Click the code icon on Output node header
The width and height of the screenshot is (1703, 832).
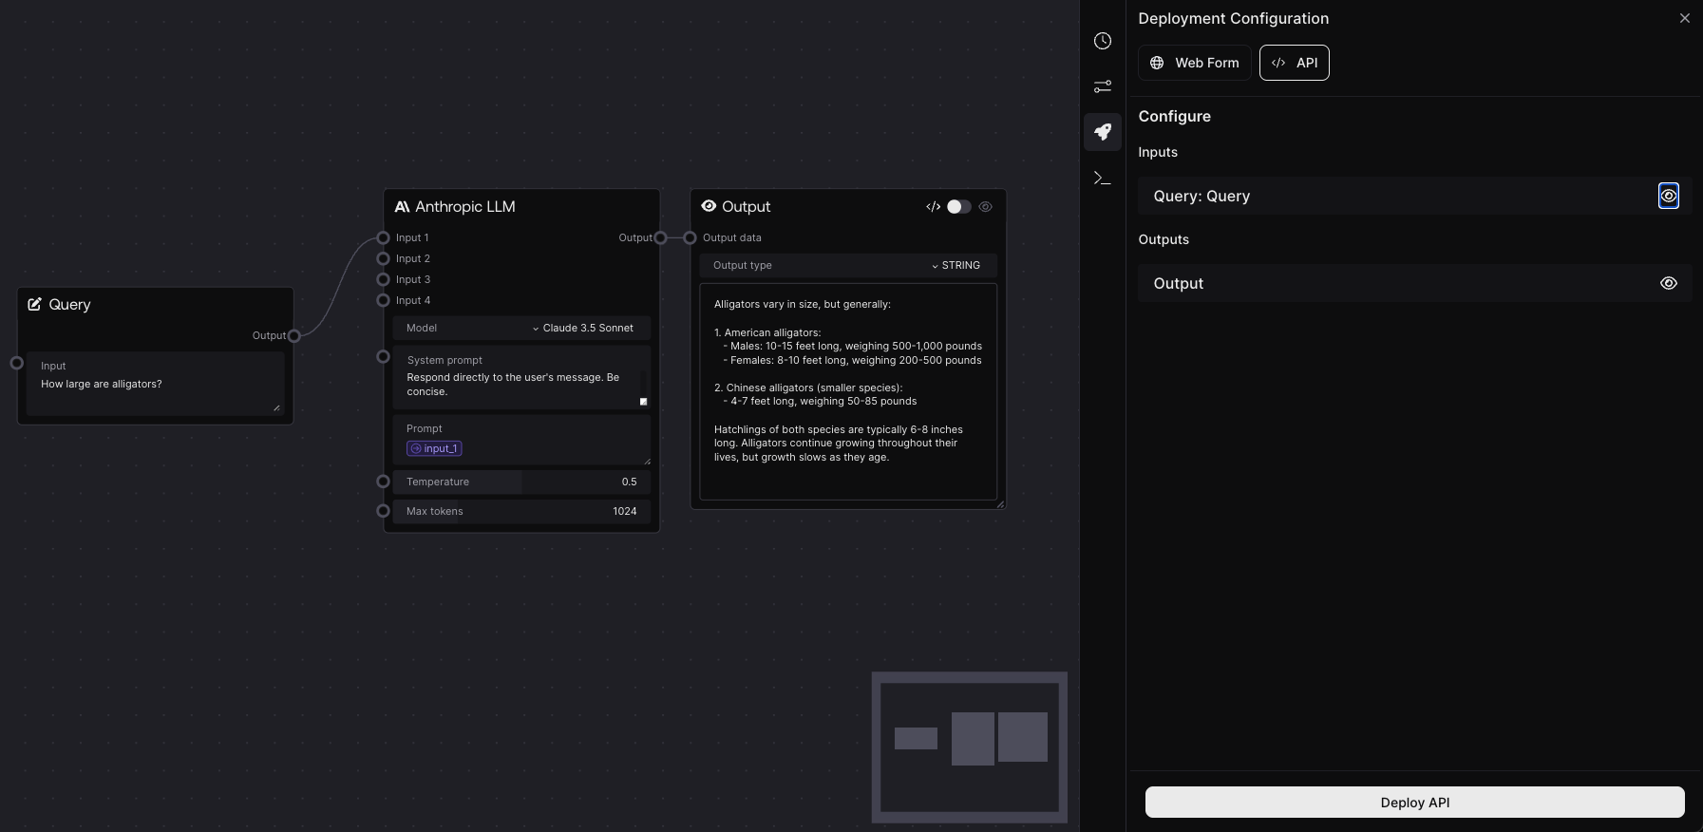(x=933, y=206)
